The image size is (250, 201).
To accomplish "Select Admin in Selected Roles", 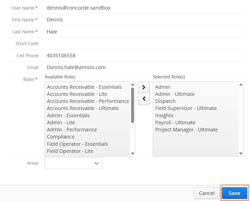I will [163, 87].
